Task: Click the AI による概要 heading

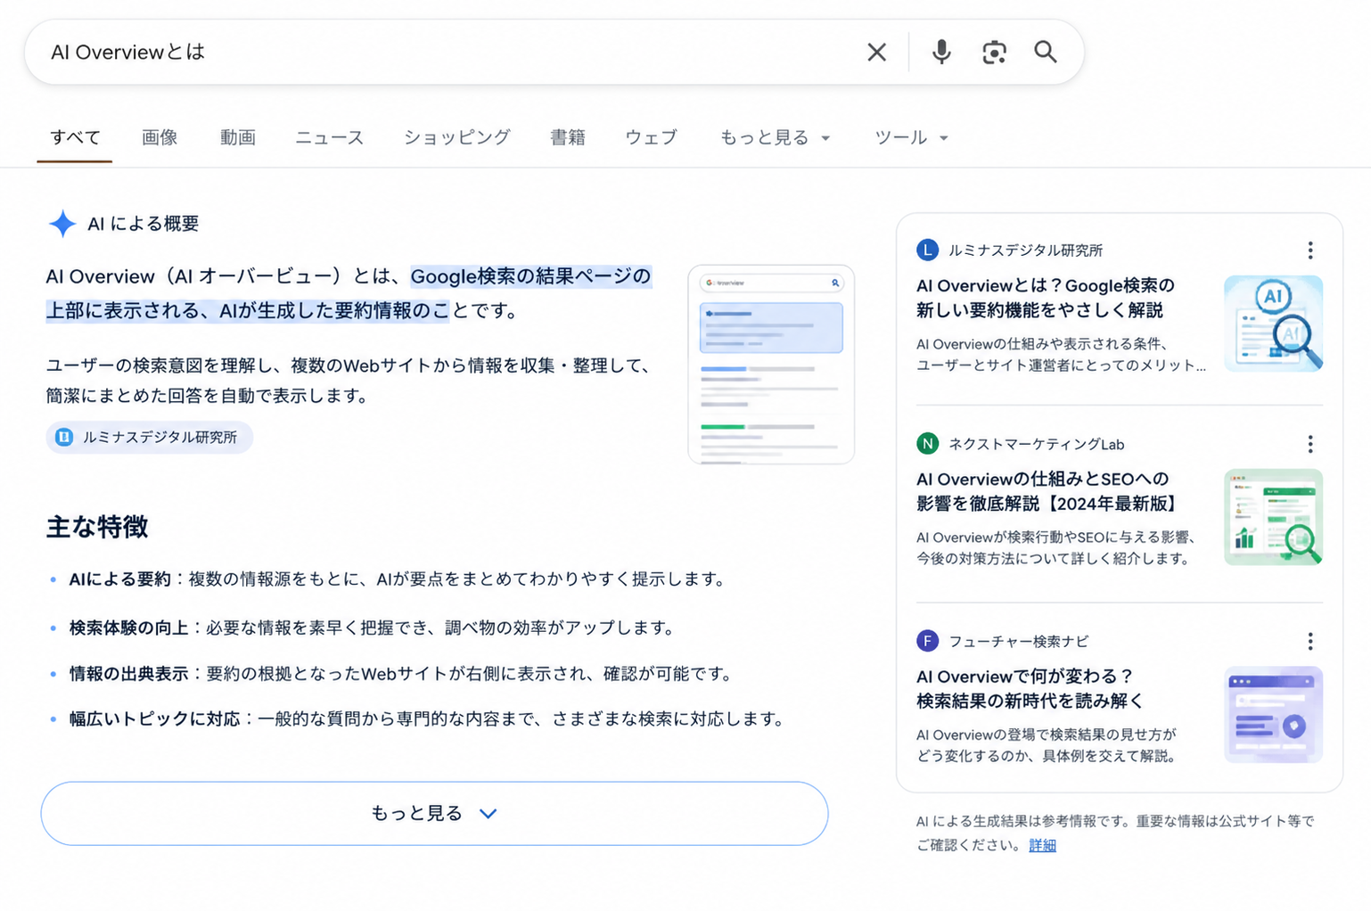Action: pos(143,224)
